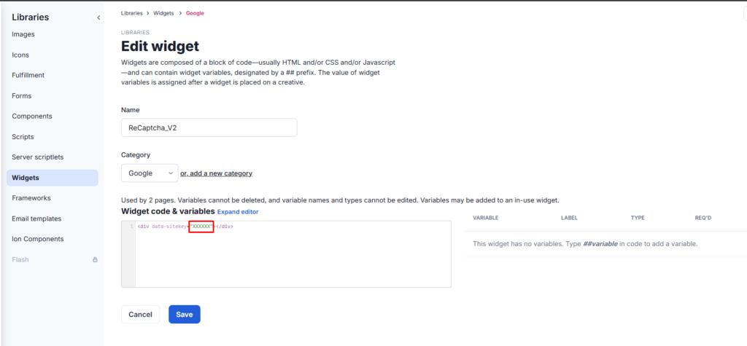Go to Email templates section
This screenshot has height=346, width=747.
36,219
